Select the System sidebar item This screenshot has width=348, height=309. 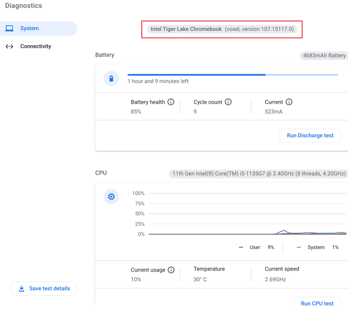click(x=39, y=28)
